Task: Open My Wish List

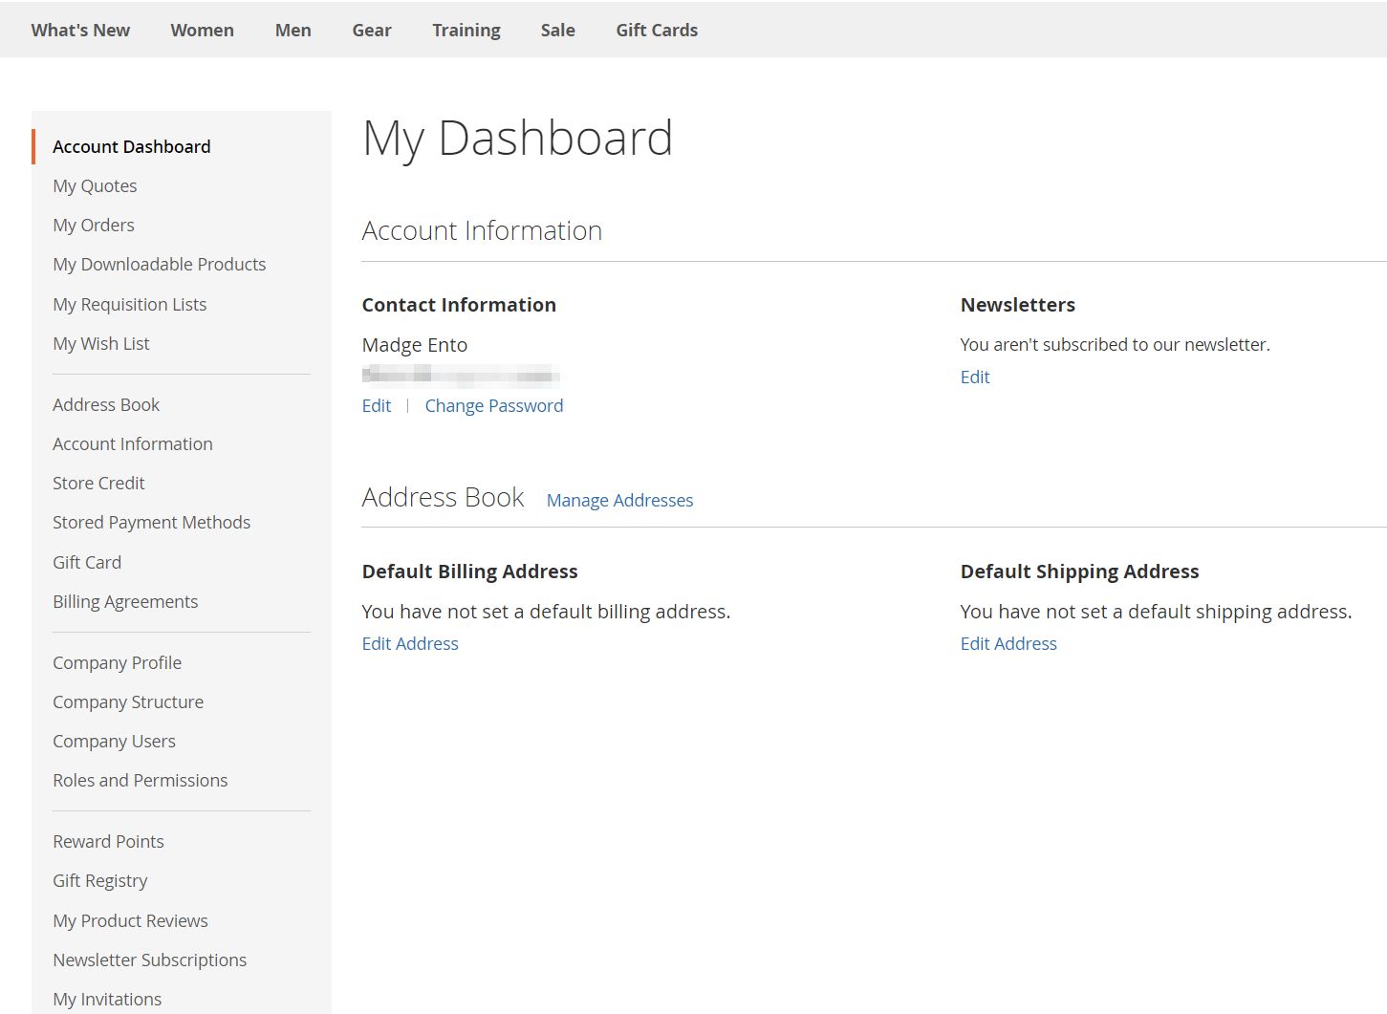Action: (100, 343)
